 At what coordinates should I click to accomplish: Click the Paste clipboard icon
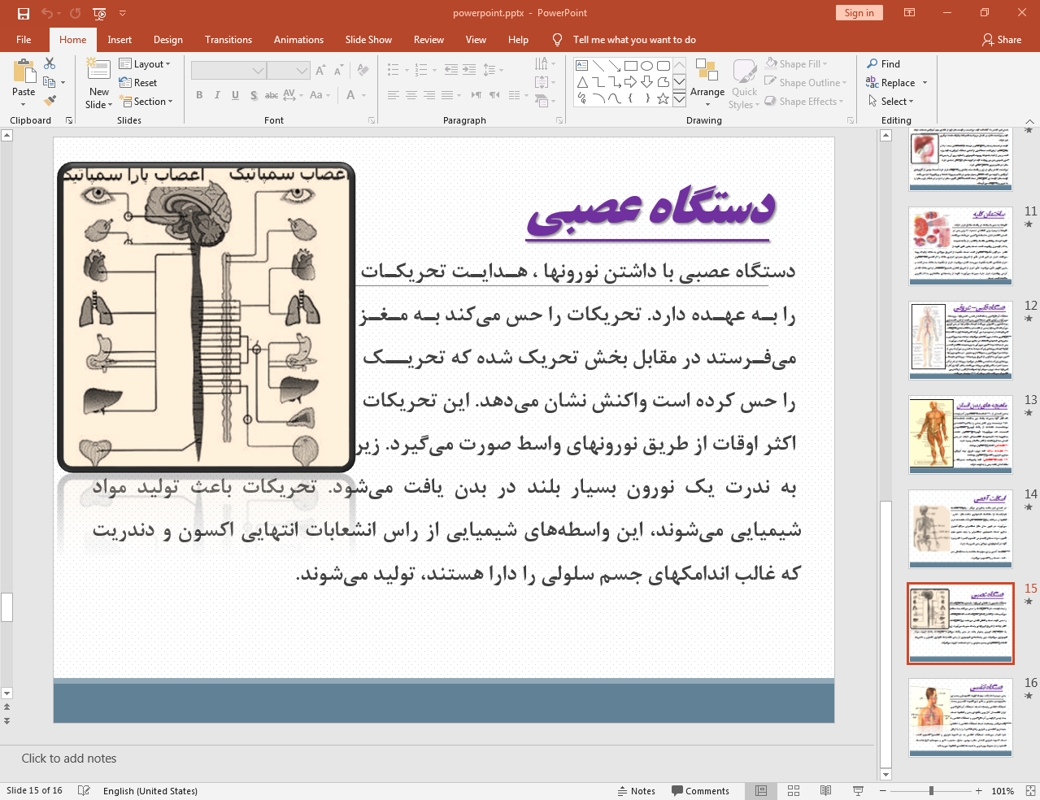click(24, 72)
